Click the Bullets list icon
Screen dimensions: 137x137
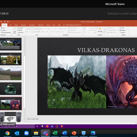[x=52, y=29]
